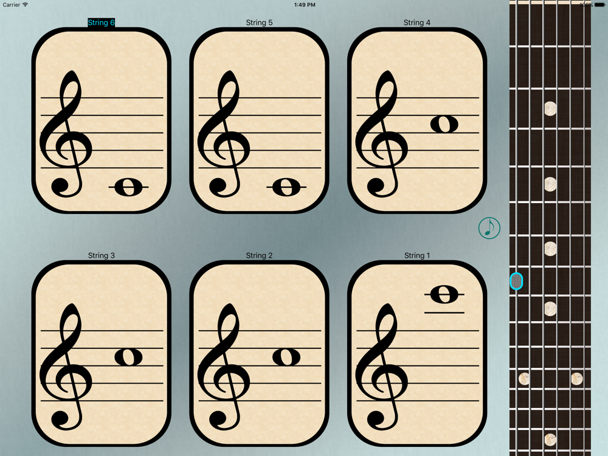608x456 pixels.
Task: Select the String 6 staff card
Action: click(101, 120)
